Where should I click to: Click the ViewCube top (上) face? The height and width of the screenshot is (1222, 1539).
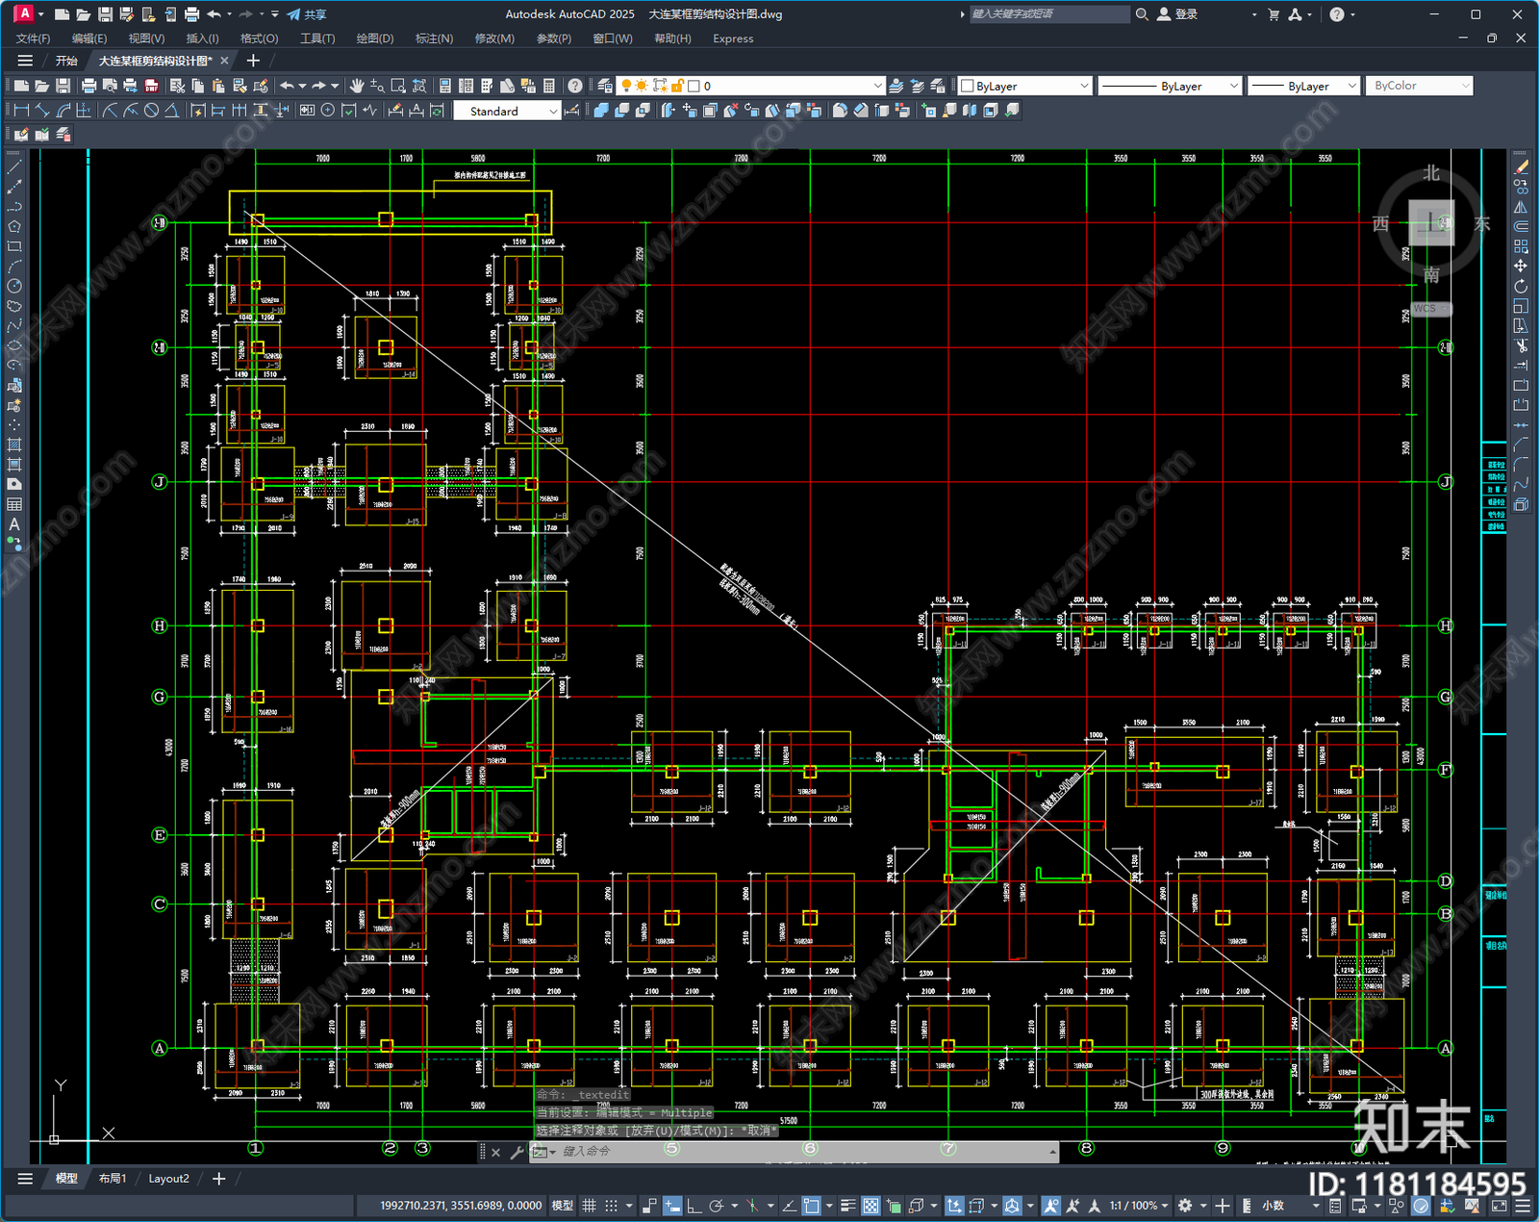1431,223
